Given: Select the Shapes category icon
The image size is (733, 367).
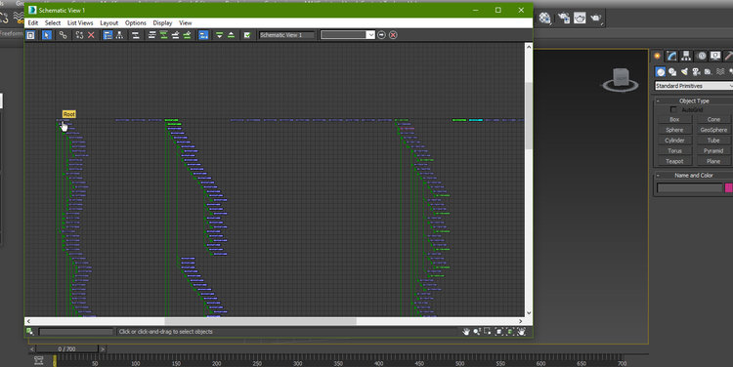Looking at the screenshot, I should point(672,72).
